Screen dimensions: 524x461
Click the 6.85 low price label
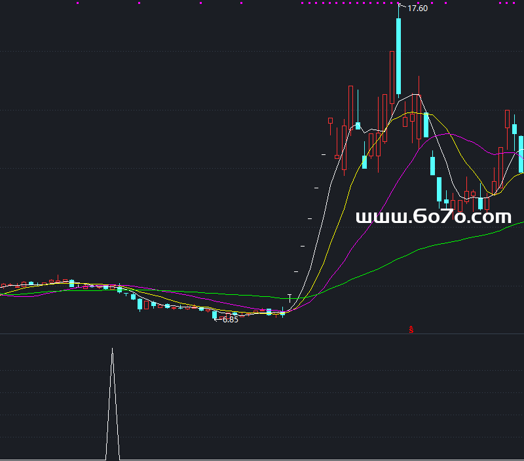point(231,320)
